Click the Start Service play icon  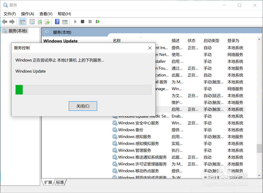(75, 22)
